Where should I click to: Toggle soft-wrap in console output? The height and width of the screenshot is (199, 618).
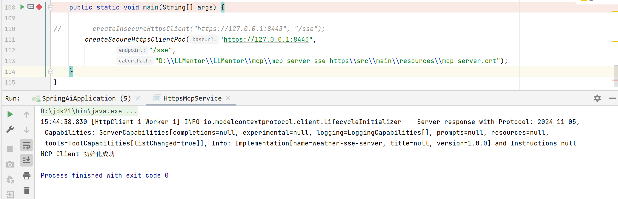(27, 145)
